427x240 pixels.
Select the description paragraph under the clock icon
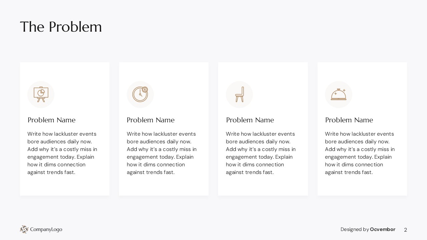[x=161, y=153]
